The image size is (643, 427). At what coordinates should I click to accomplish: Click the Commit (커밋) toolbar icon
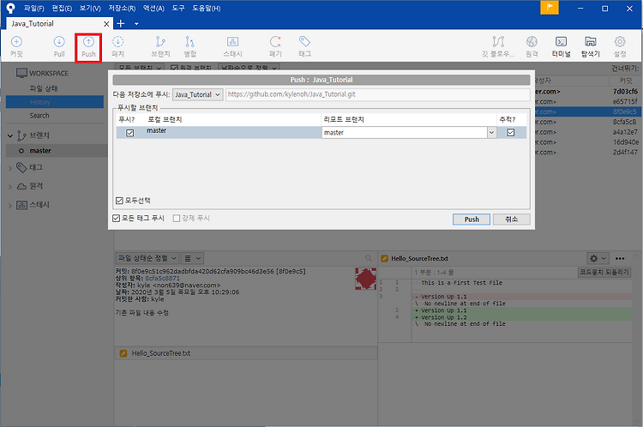(16, 46)
